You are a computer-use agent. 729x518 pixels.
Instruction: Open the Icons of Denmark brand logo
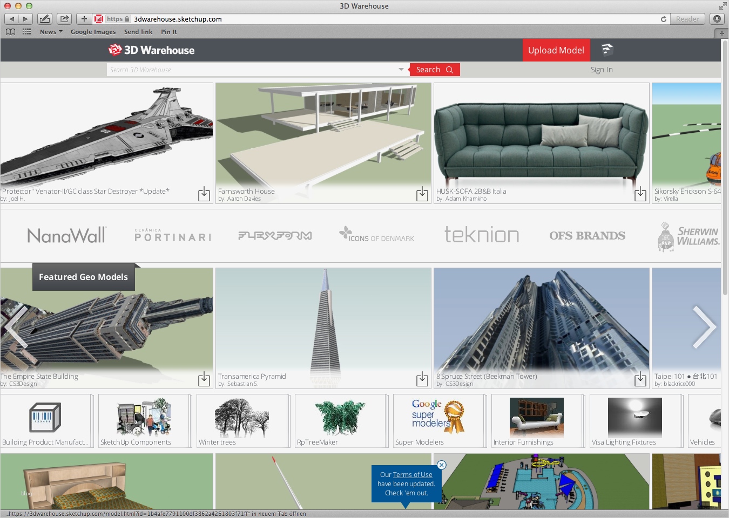376,234
